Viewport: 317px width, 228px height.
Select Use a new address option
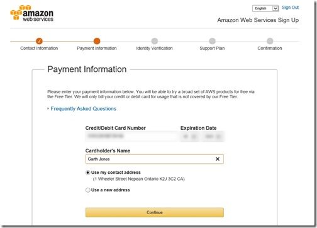click(x=88, y=190)
